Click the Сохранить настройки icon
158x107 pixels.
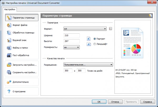pyautogui.click(x=8, y=72)
